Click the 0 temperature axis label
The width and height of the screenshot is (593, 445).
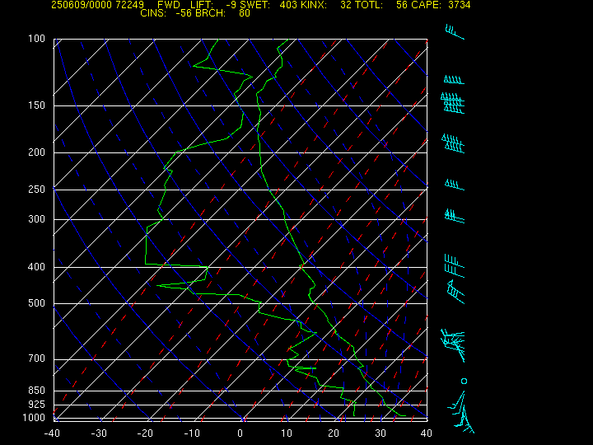(x=240, y=433)
